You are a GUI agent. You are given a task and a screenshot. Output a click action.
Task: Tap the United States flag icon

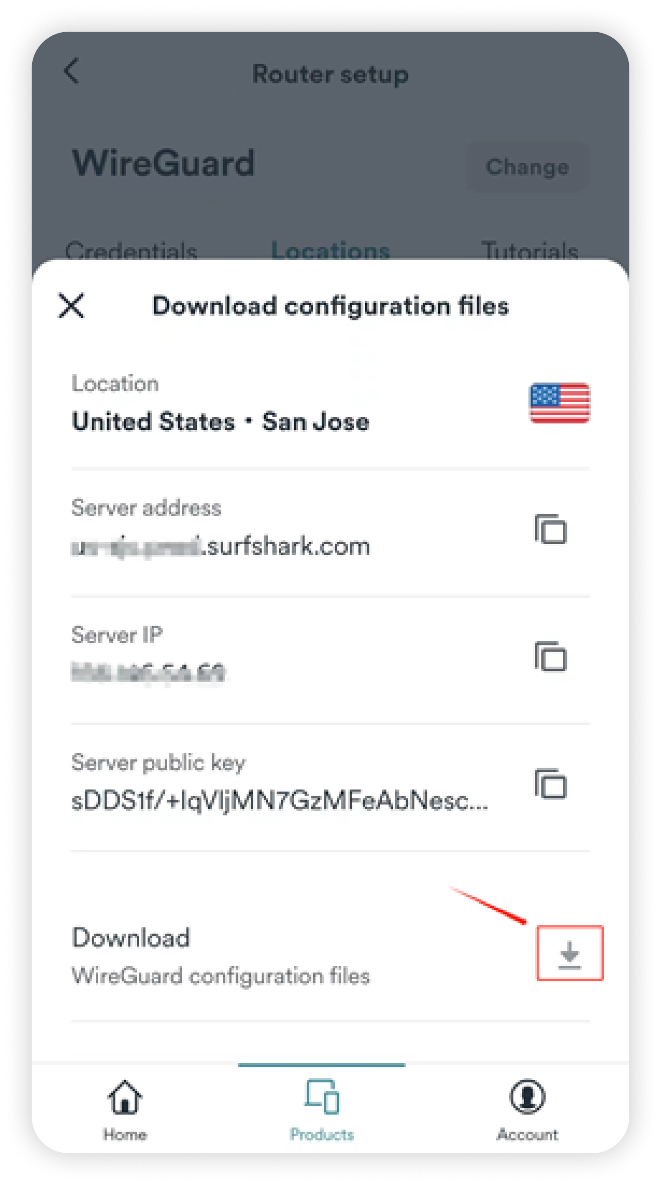tap(560, 402)
